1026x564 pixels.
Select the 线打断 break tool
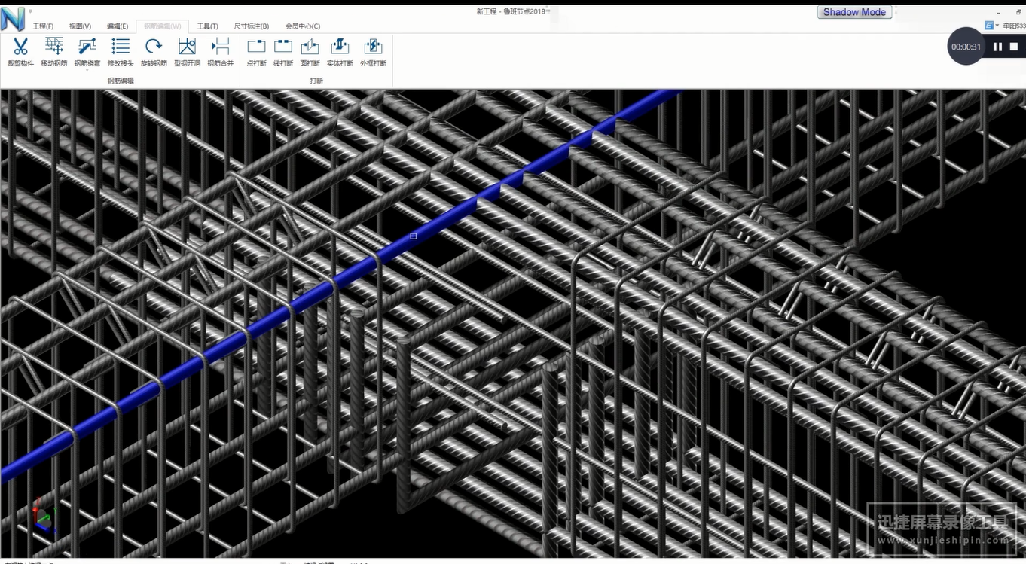[x=283, y=52]
